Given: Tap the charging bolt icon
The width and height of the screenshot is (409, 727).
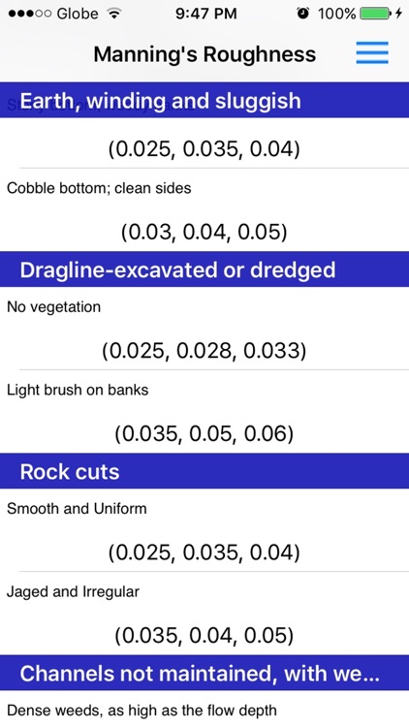Looking at the screenshot, I should pyautogui.click(x=398, y=14).
